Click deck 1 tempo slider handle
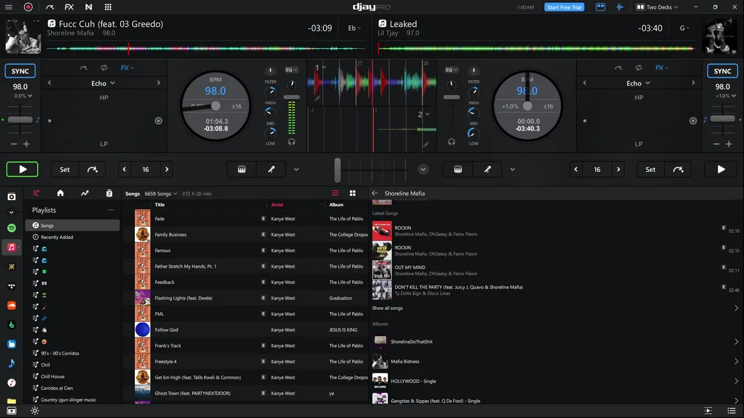 [x=20, y=120]
